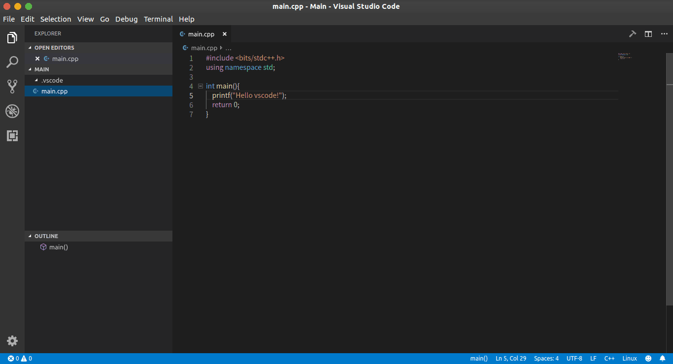The height and width of the screenshot is (364, 673).
Task: Click the C++ language mode in the status bar
Action: (x=609, y=358)
